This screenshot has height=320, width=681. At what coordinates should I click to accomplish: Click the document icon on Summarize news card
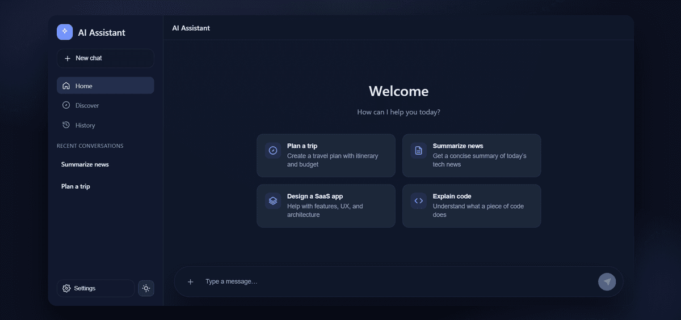pos(418,150)
